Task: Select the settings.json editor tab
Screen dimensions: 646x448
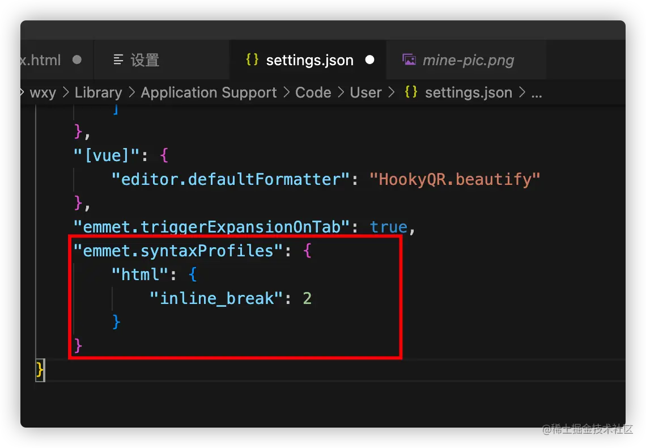Action: 309,60
